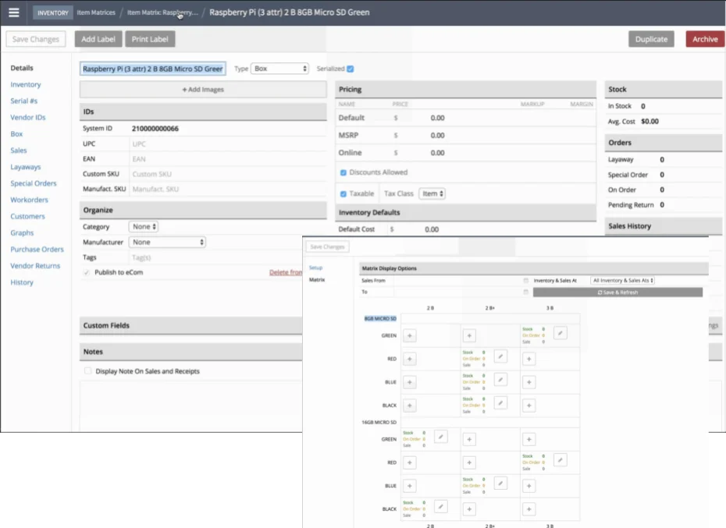
Task: Add 16GB Micro SD Black 3 B item
Action: pos(528,509)
